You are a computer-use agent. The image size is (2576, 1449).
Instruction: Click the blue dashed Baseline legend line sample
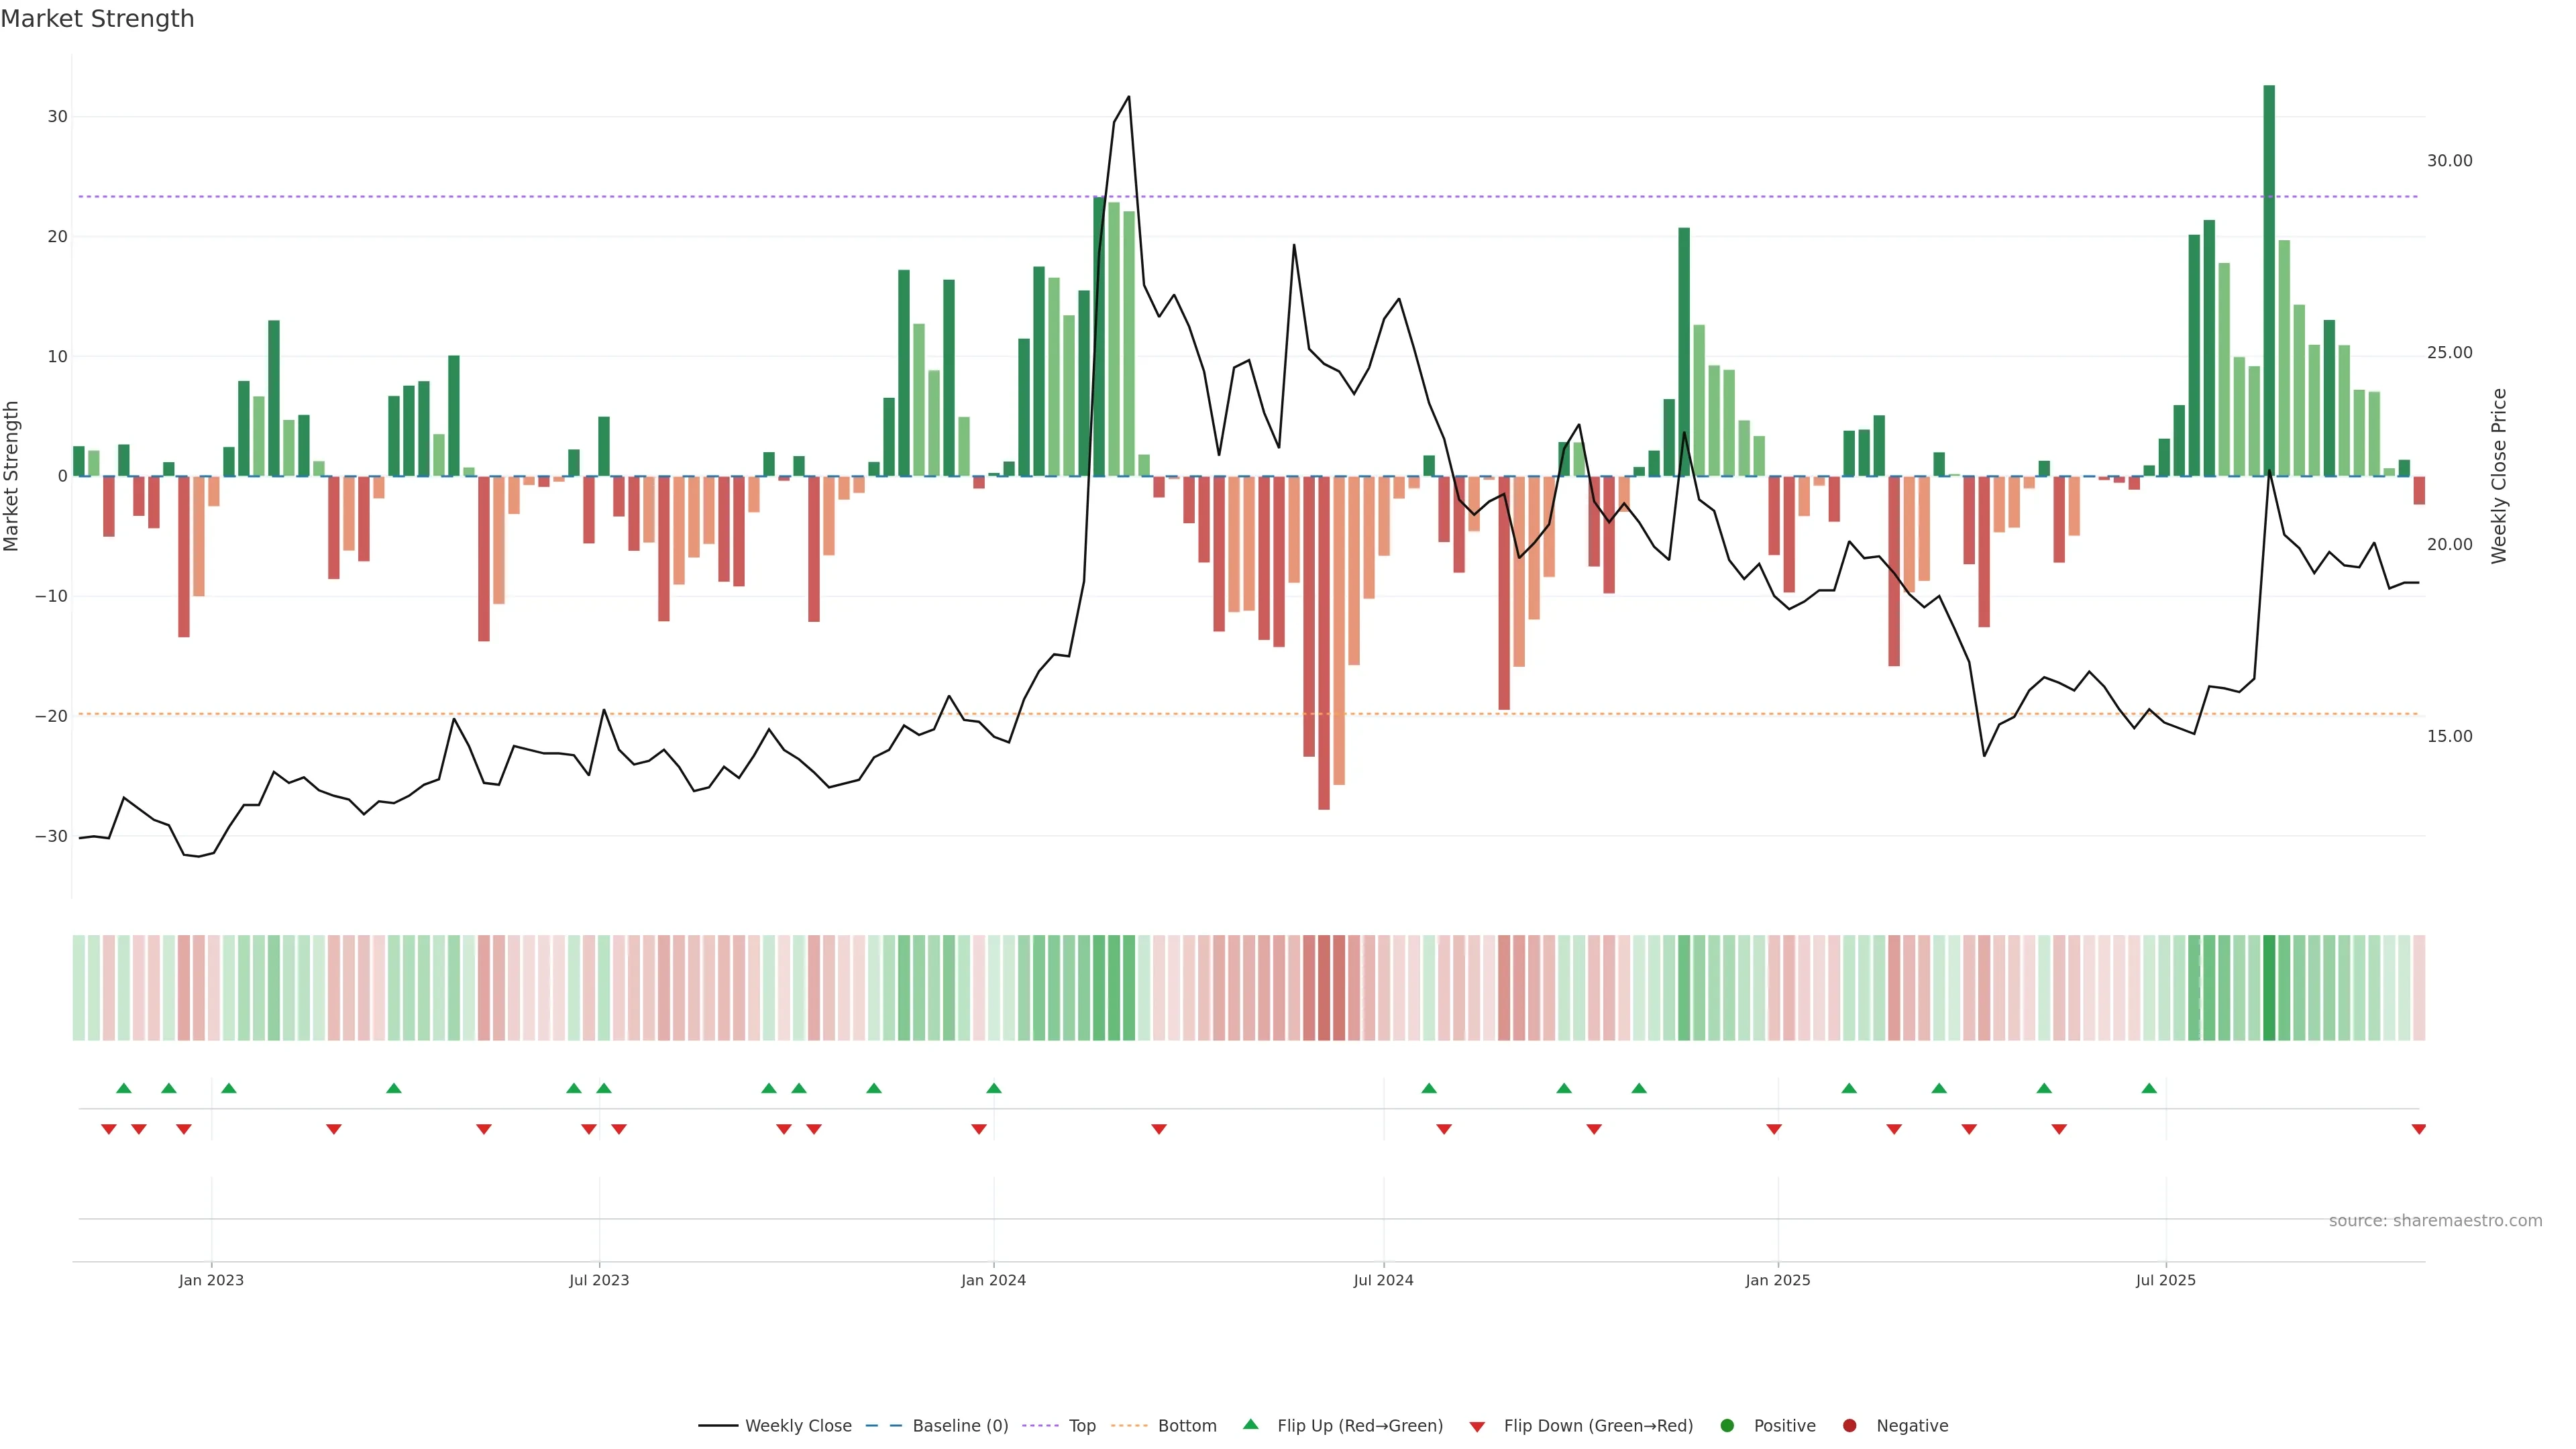(x=884, y=1425)
